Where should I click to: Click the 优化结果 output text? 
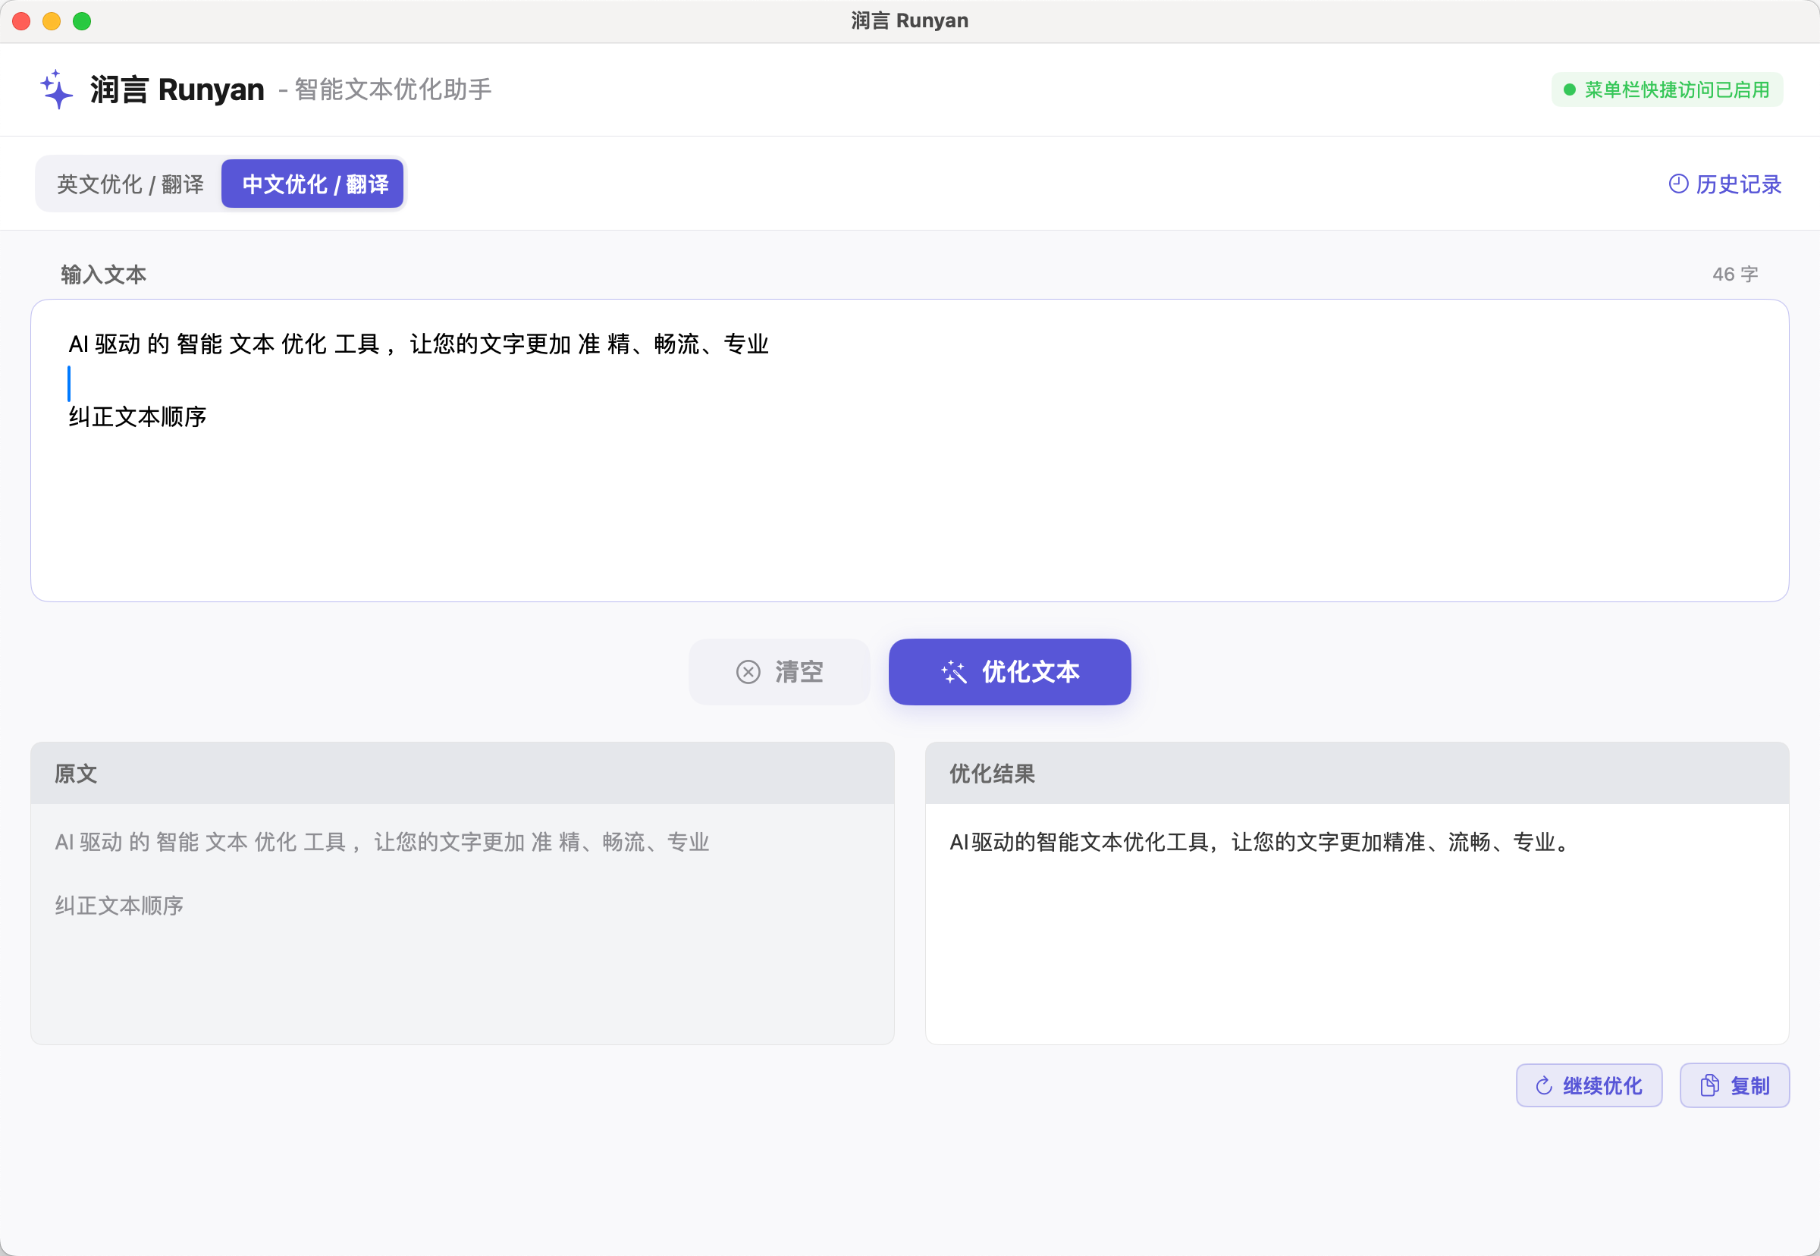(x=1259, y=843)
